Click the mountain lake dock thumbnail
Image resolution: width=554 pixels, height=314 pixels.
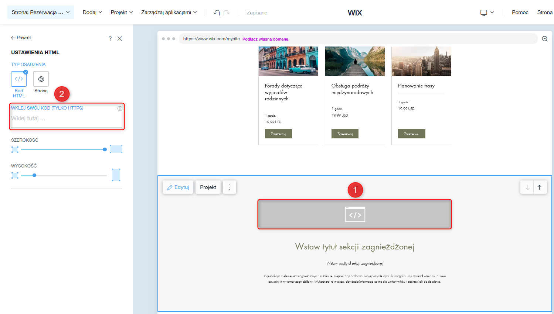pos(355,61)
